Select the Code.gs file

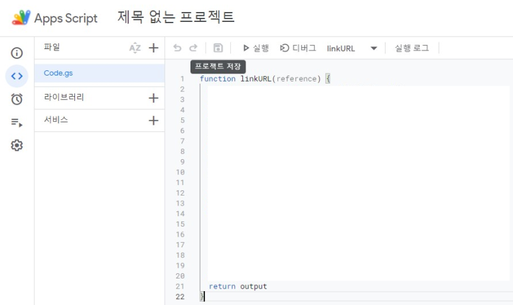[100, 73]
